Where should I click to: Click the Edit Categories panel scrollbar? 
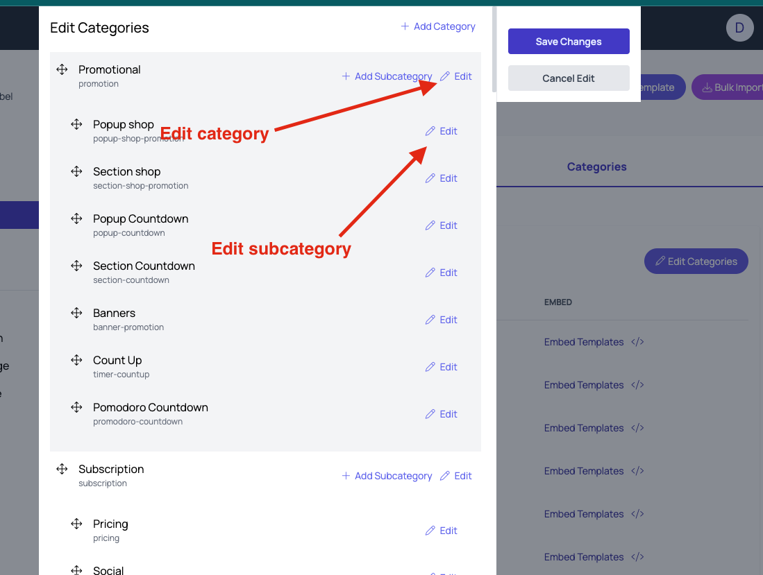tap(494, 49)
